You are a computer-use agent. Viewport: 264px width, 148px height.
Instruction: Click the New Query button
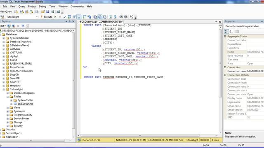click(x=6, y=12)
